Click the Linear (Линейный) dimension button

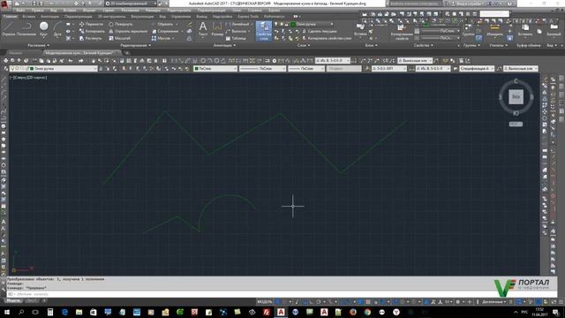pos(237,24)
